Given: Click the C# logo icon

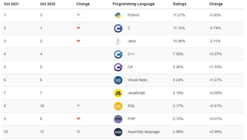Looking at the screenshot, I should point(118,67).
